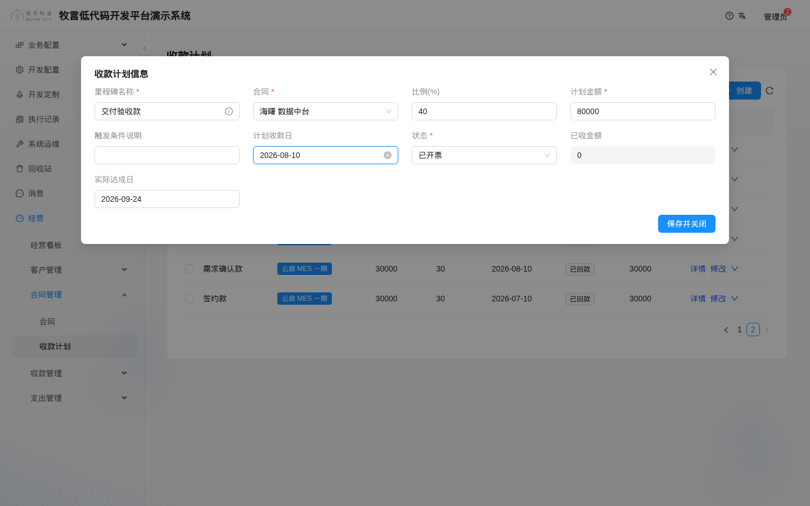Click 修改 link for 签约款 row

tap(718, 299)
